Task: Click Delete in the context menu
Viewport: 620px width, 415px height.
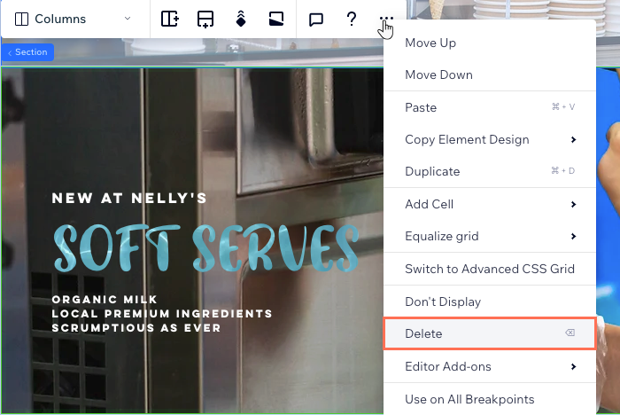Action: (x=490, y=333)
